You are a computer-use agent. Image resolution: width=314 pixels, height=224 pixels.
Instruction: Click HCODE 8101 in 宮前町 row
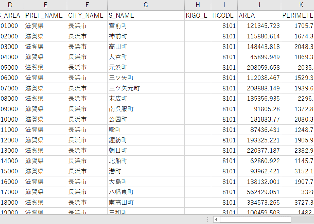[x=224, y=26]
